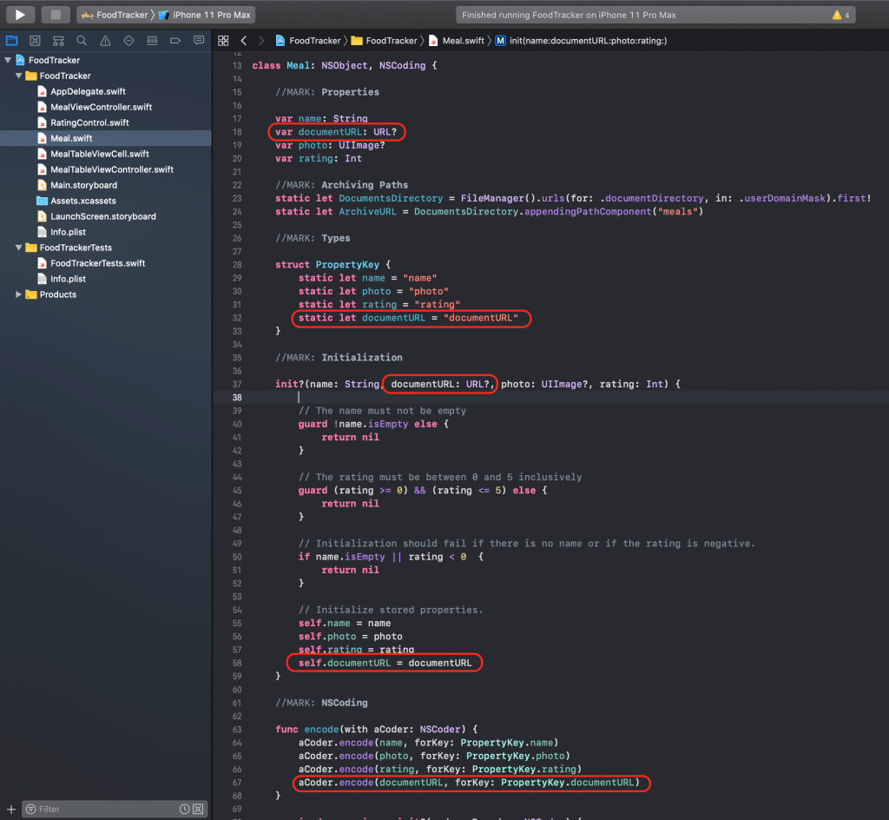Open LaunchScreen.storyboard
The image size is (889, 820).
pyautogui.click(x=102, y=216)
